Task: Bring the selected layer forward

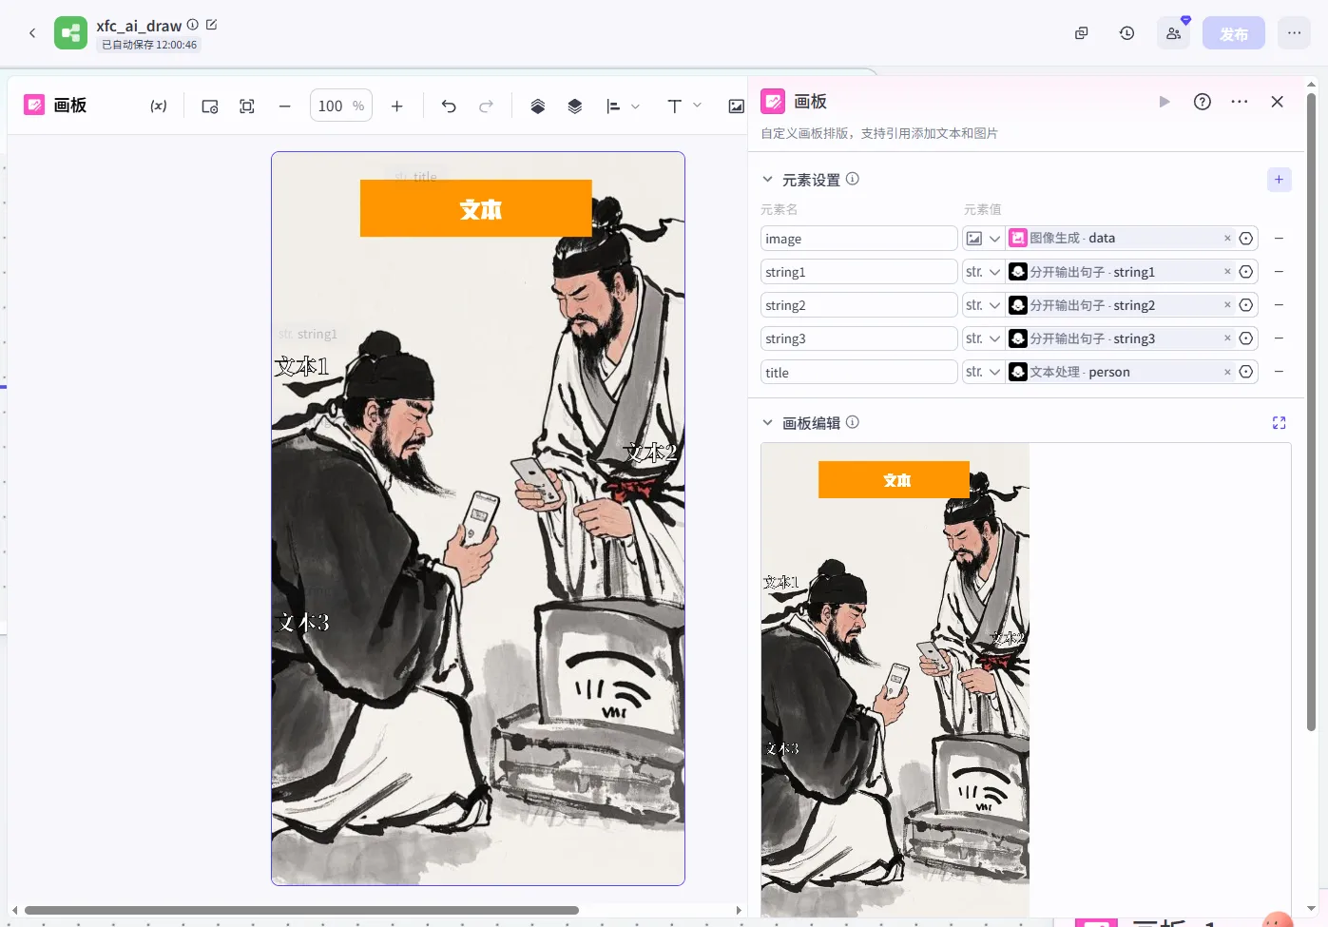Action: (x=537, y=106)
